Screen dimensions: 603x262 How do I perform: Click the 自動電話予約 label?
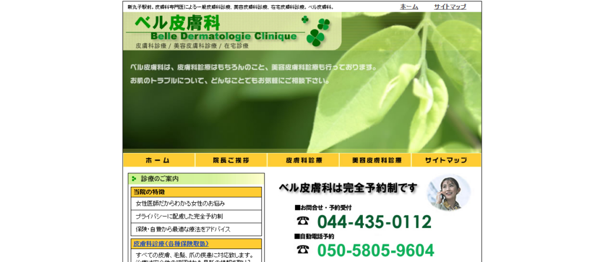314,236
